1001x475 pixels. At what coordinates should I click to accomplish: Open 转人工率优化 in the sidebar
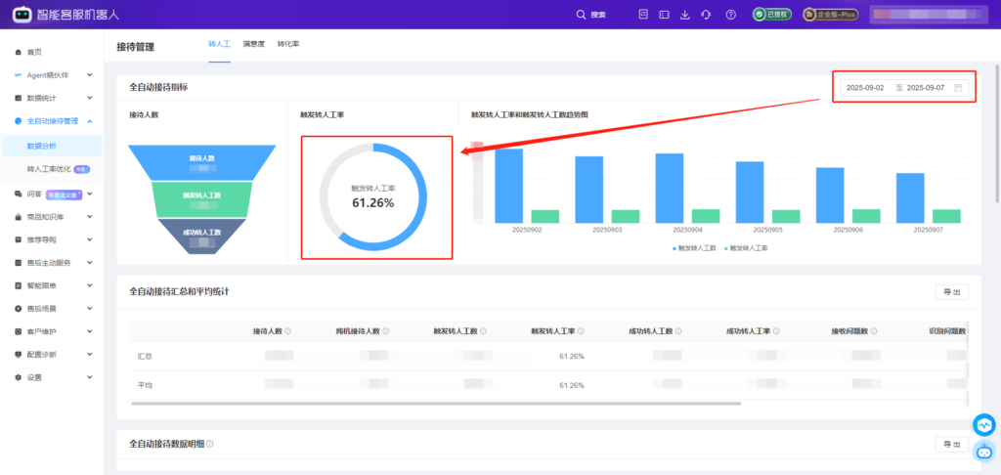pyautogui.click(x=48, y=169)
